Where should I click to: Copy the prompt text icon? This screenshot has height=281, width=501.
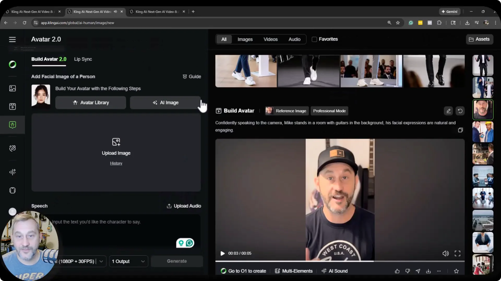coord(460,130)
